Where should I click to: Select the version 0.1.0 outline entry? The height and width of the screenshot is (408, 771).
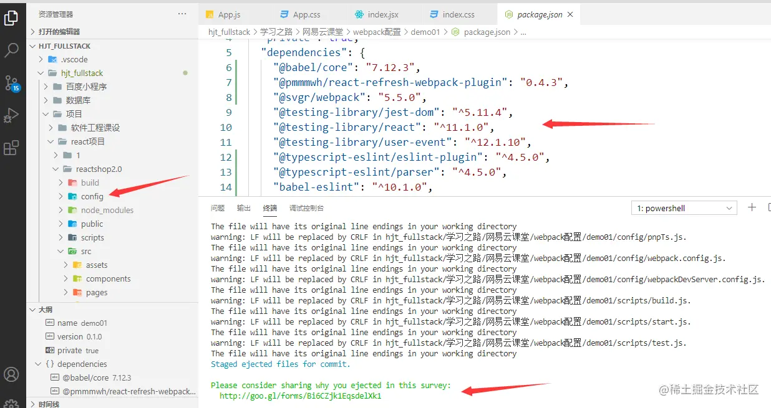coord(113,336)
